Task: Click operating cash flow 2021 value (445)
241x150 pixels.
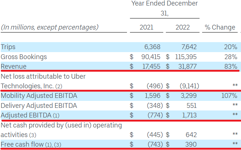Action: pos(155,135)
